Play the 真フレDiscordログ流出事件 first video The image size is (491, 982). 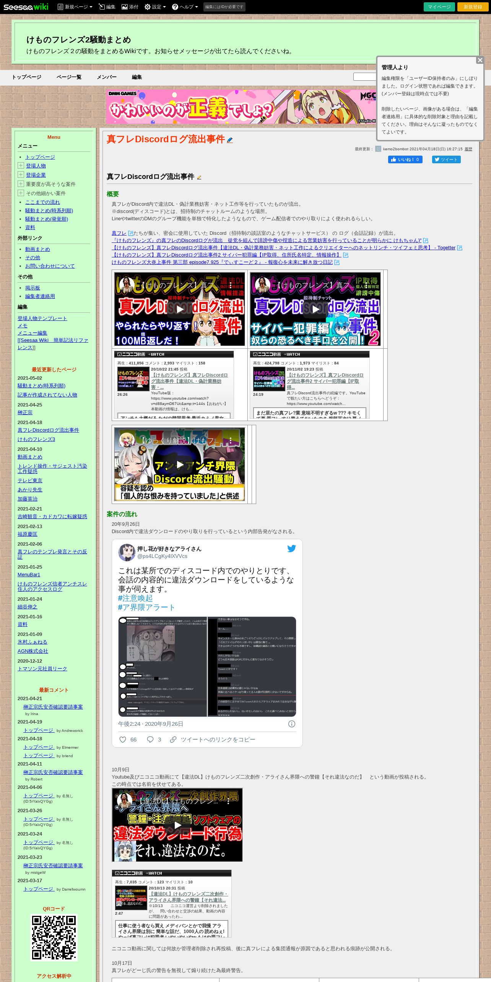(x=180, y=309)
